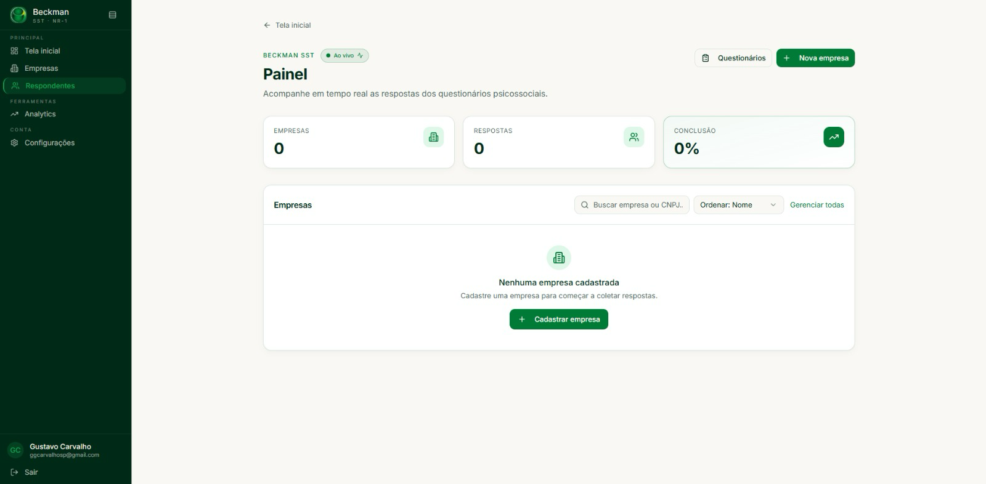Open Analytics in the sidebar
The width and height of the screenshot is (986, 484).
[65, 114]
